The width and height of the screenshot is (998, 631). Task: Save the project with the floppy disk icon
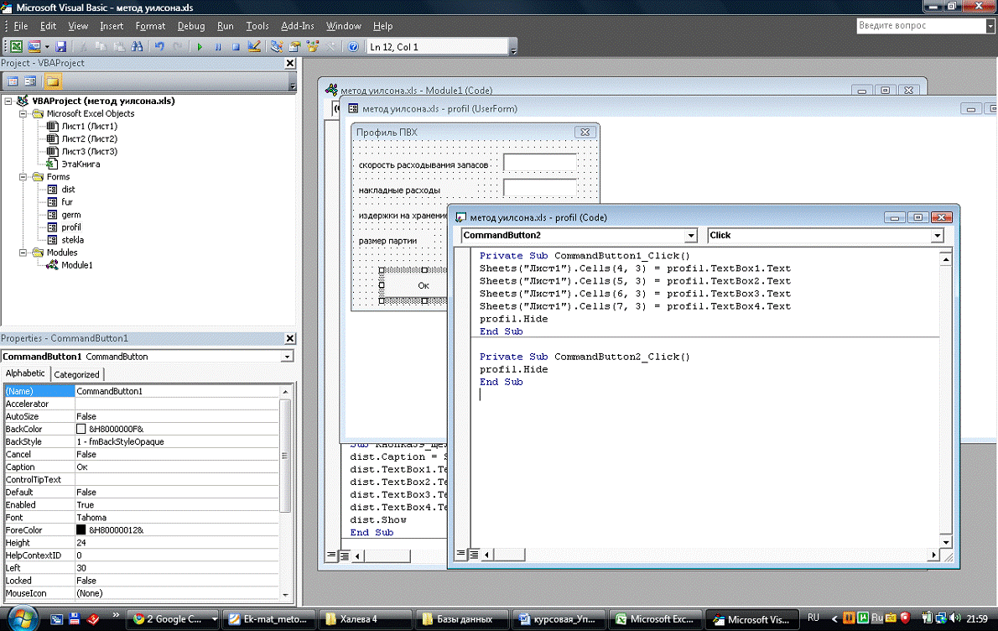[x=61, y=47]
